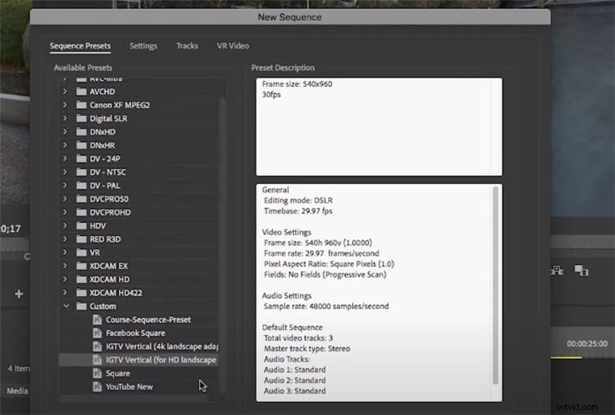Choose the YouTube New preset

pyautogui.click(x=130, y=387)
